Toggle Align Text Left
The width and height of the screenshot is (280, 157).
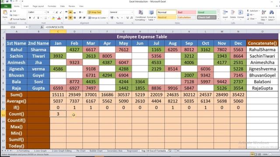tap(66, 17)
